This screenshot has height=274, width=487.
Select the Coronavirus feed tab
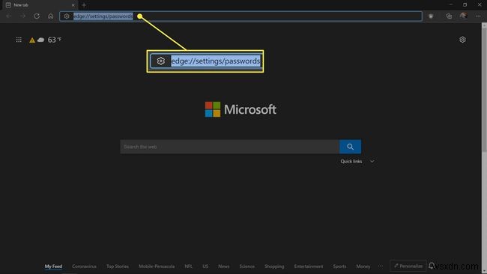84,267
